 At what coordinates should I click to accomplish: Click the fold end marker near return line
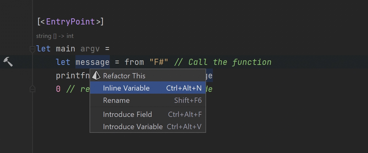[32, 89]
